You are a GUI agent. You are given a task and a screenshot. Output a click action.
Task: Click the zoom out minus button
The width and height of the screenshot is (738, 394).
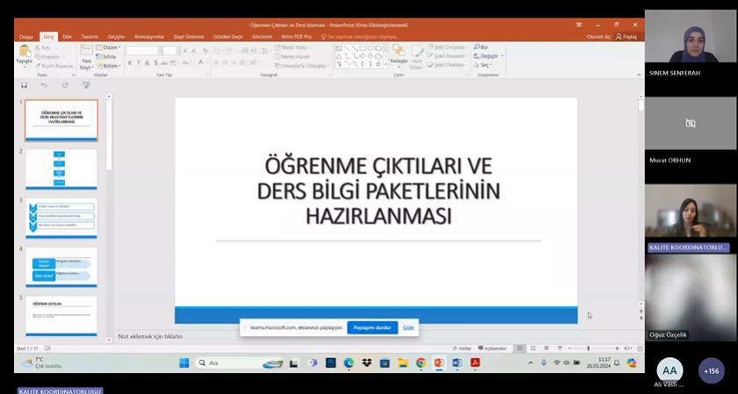click(x=569, y=348)
